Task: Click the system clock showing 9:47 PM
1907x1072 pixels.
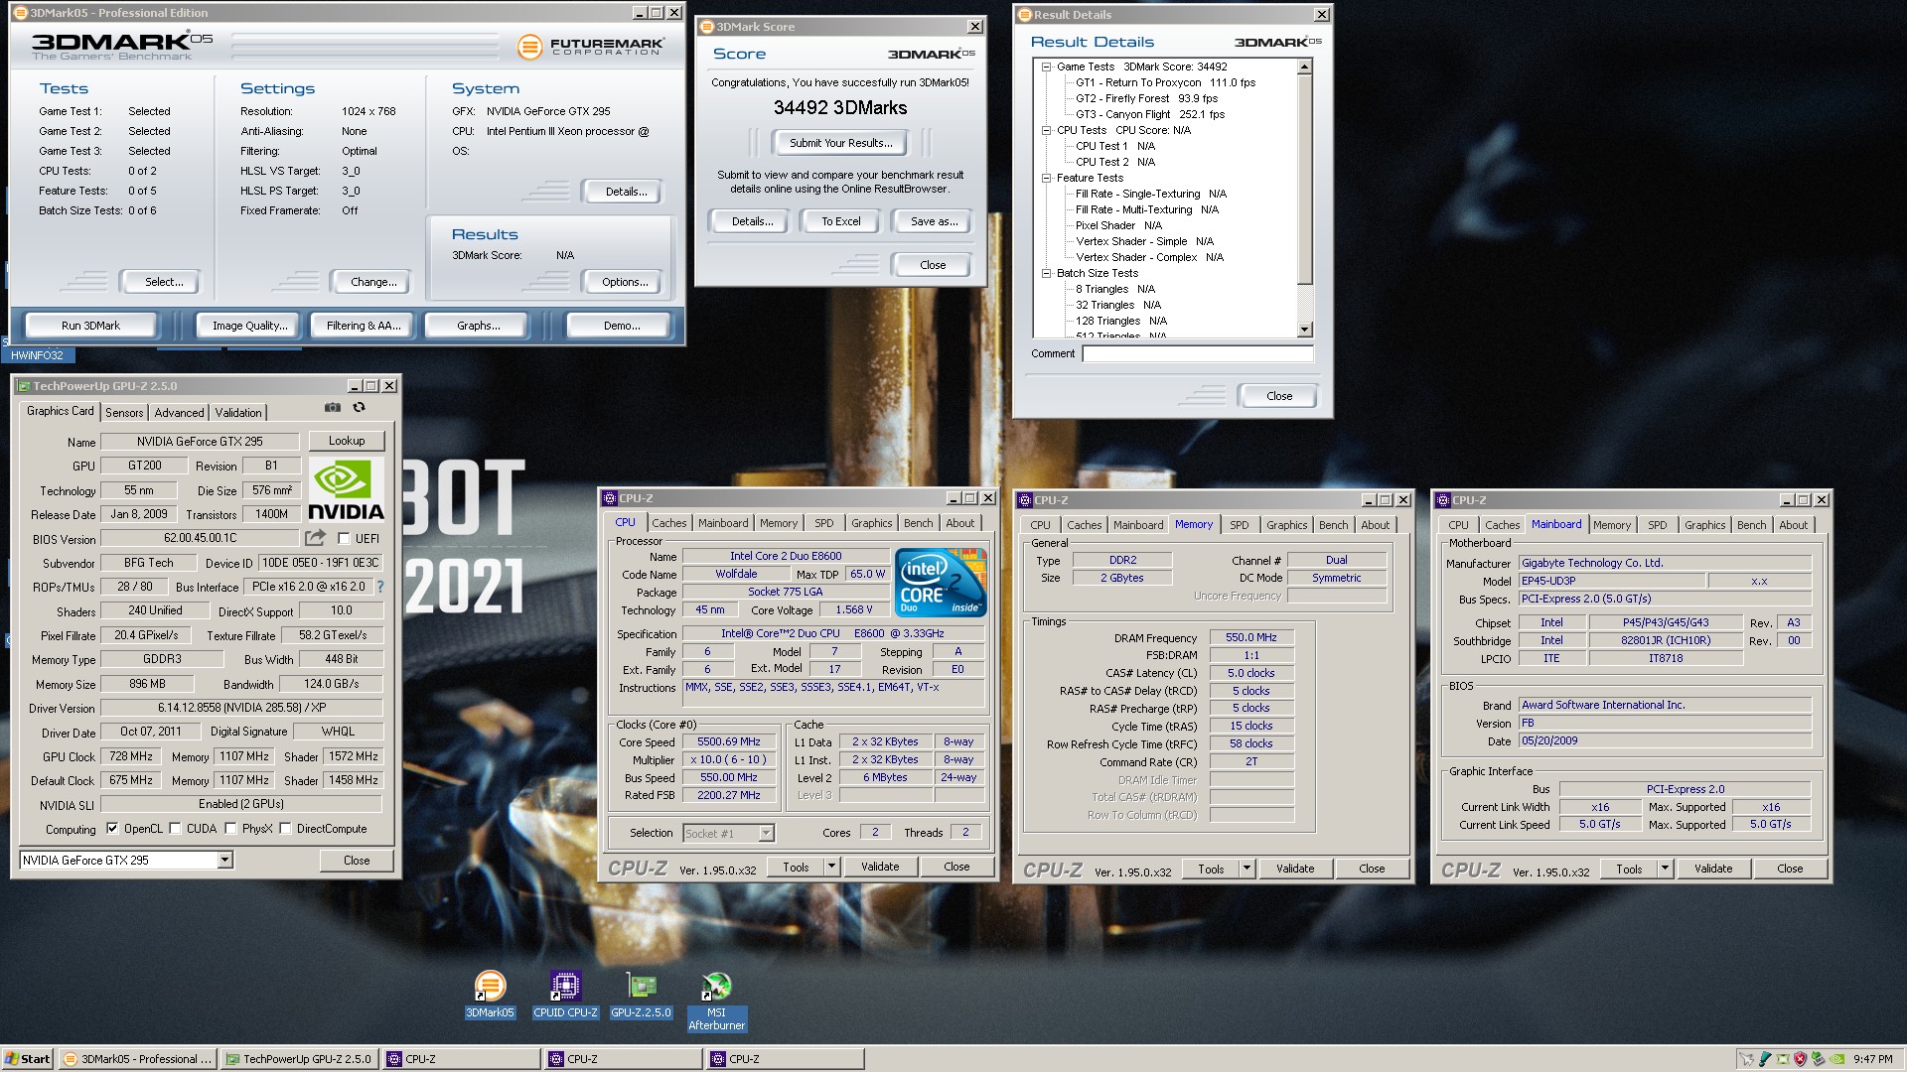Action: (1872, 1059)
